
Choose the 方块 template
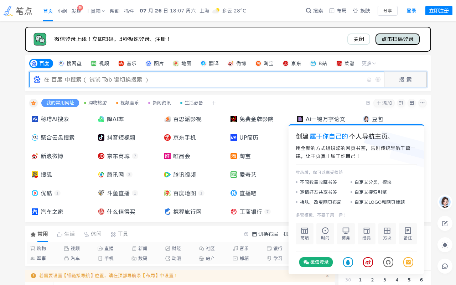pyautogui.click(x=387, y=234)
